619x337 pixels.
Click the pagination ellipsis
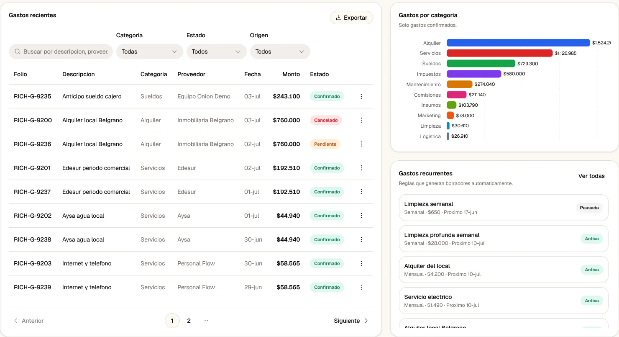(x=206, y=321)
